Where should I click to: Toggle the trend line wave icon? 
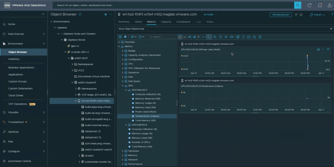click(x=204, y=37)
